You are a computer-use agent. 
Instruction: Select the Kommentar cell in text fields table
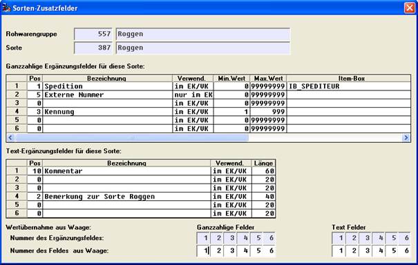[x=126, y=171]
